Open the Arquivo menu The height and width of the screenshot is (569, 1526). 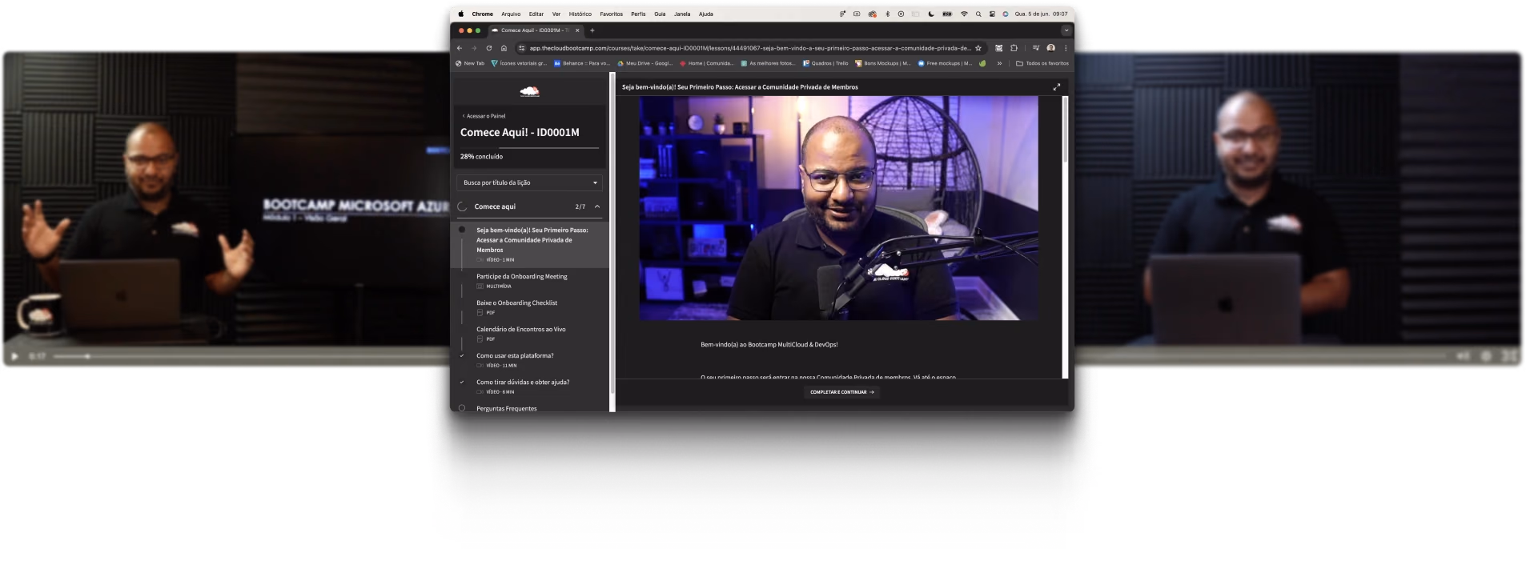511,14
